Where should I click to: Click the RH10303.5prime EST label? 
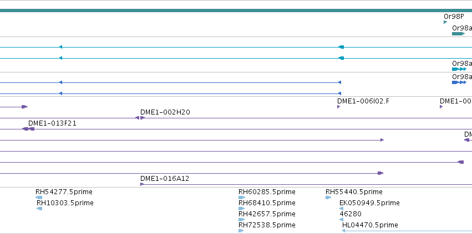click(65, 203)
